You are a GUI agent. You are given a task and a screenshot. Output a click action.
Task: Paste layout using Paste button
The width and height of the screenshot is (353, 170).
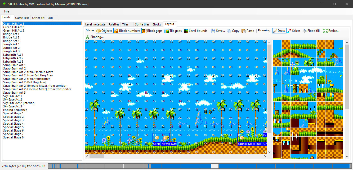pos(248,31)
